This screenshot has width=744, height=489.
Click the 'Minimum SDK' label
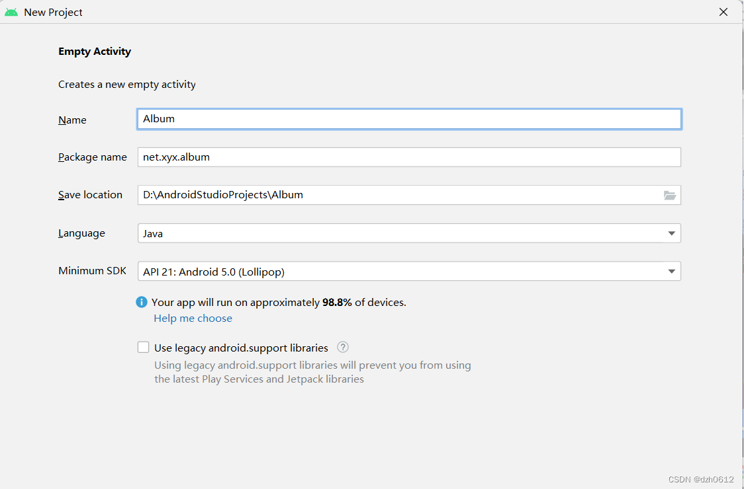point(92,271)
